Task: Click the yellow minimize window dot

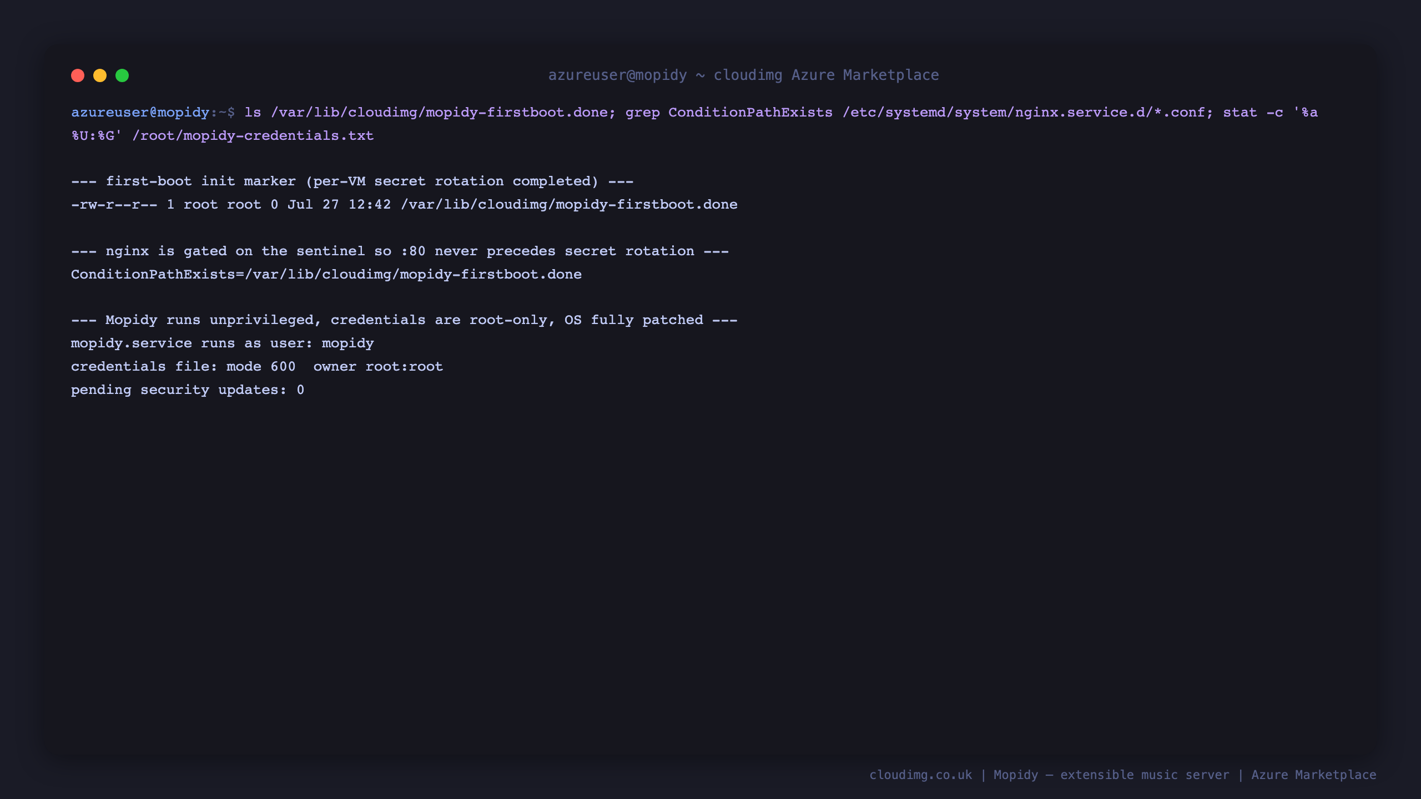Action: (x=100, y=75)
